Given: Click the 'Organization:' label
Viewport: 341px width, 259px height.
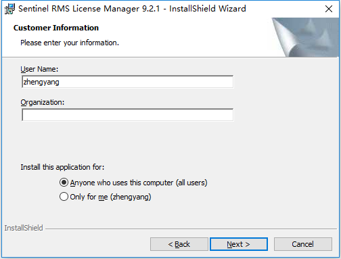Looking at the screenshot, I should [43, 102].
